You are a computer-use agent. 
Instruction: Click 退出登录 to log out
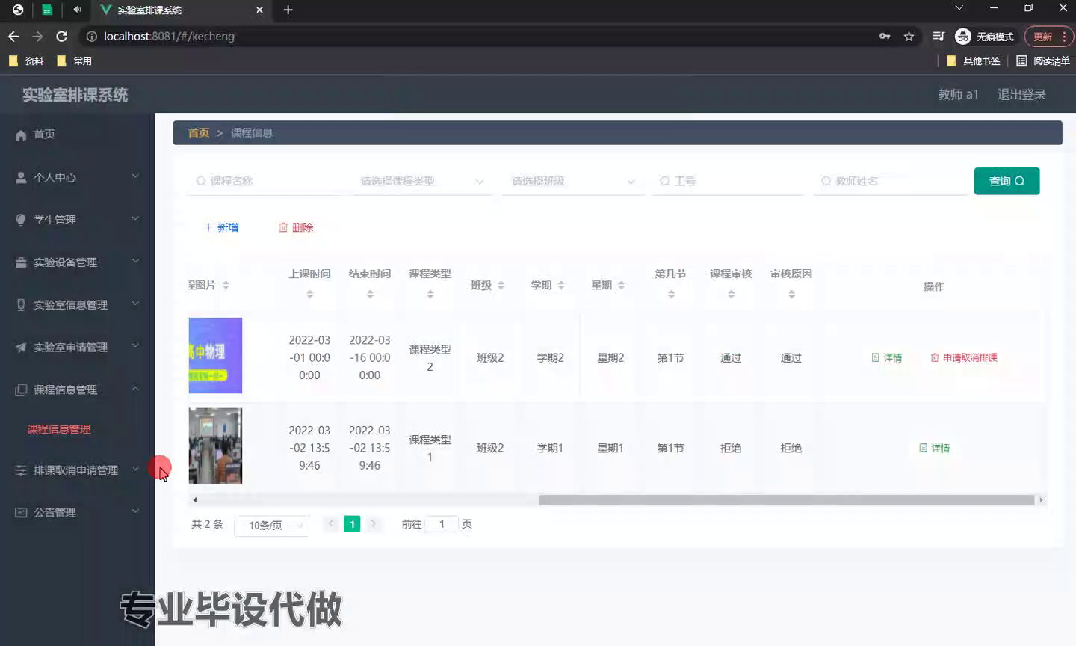[1021, 94]
